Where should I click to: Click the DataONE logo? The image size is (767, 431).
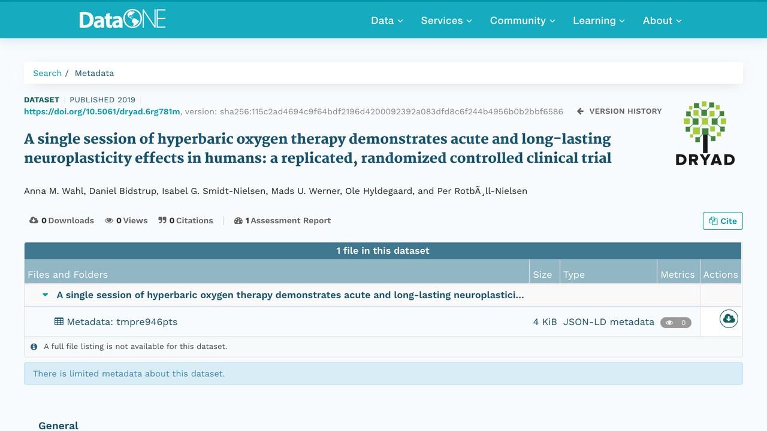[x=122, y=20]
